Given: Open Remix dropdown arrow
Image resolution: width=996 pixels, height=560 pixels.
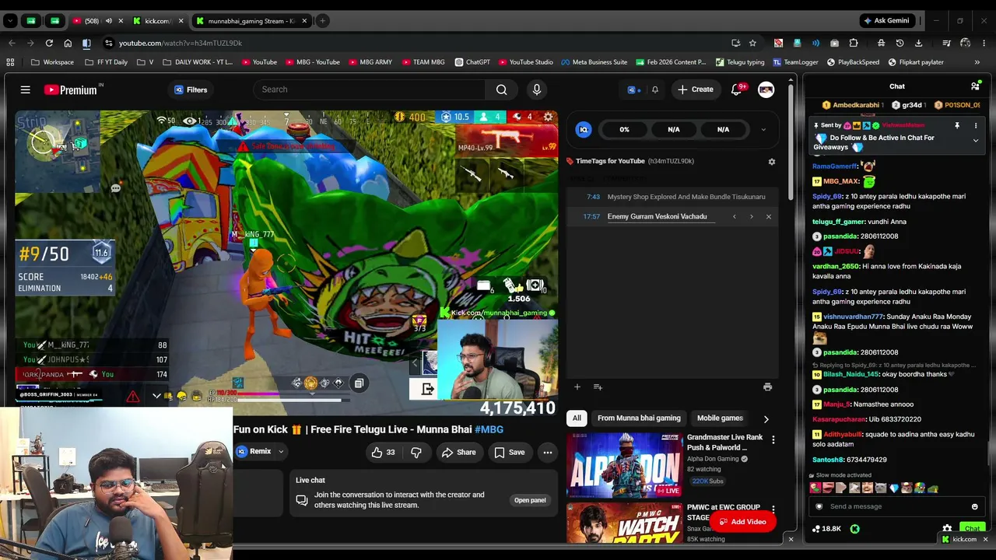Looking at the screenshot, I should click(281, 452).
